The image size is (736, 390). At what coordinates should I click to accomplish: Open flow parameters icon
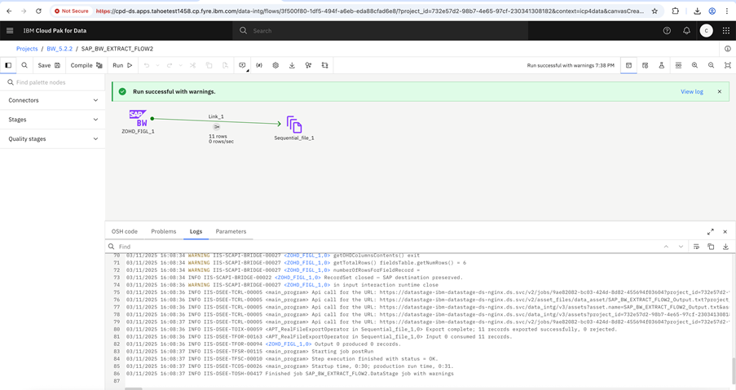259,65
